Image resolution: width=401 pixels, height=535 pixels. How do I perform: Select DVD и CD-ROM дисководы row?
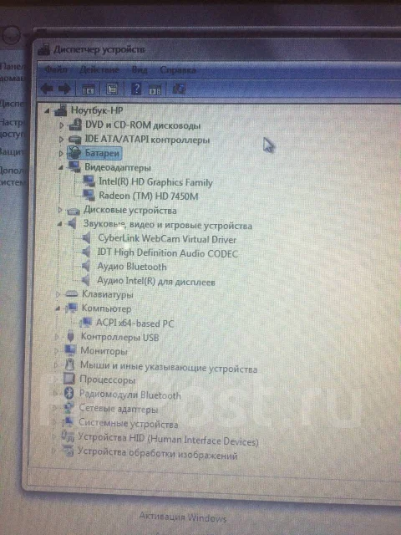point(143,125)
